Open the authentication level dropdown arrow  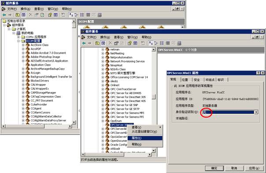[x=256, y=112]
